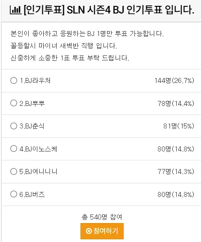Click the 총 540명 참여 total text
The height and width of the screenshot is (242, 201).
(x=102, y=217)
